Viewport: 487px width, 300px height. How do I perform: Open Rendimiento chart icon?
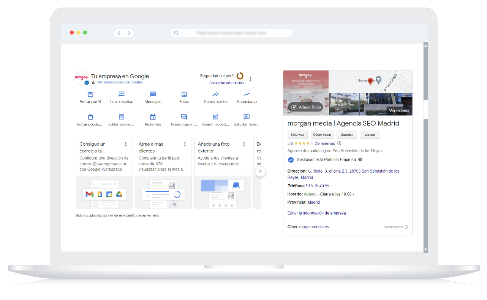click(215, 94)
